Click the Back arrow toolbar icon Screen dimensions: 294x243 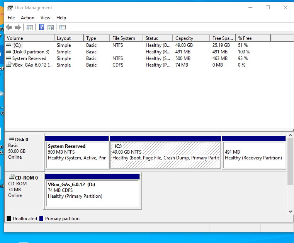(9, 27)
